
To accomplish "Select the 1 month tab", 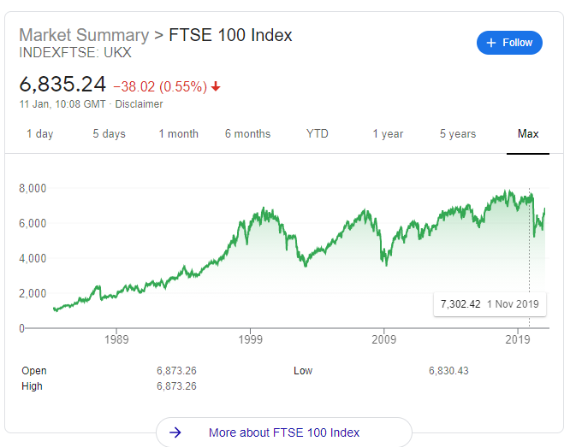I will [x=178, y=134].
